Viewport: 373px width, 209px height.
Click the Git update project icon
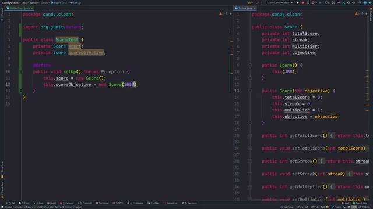coord(333,3)
